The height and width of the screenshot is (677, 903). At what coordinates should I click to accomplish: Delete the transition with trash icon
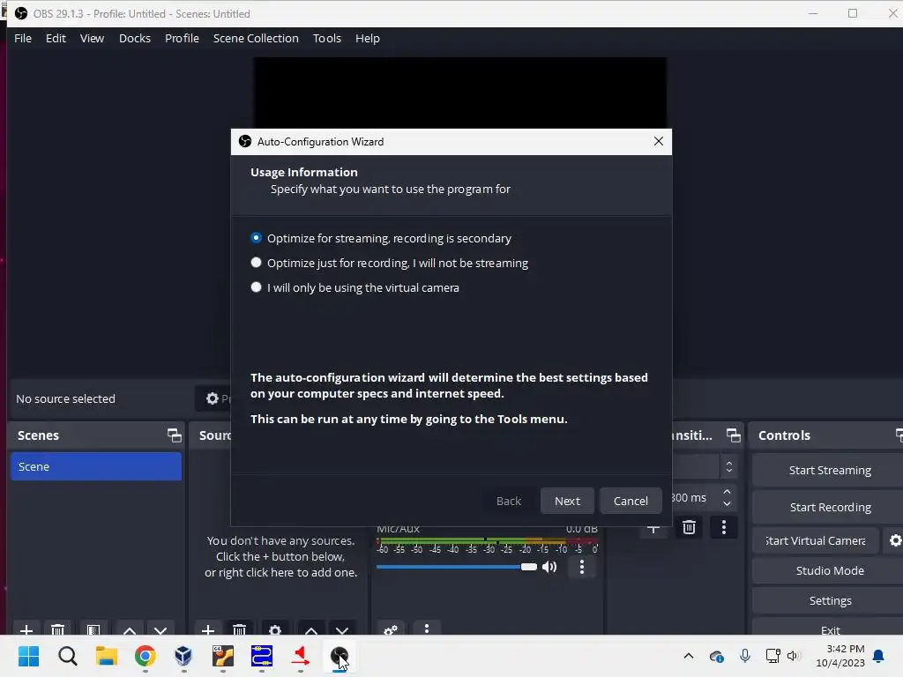point(689,527)
